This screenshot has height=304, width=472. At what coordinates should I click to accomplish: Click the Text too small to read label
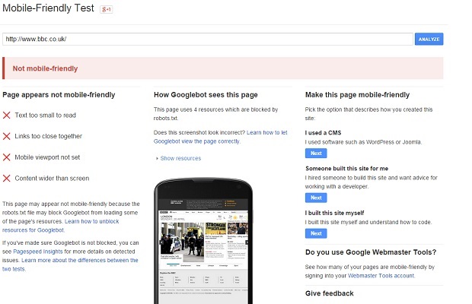tap(46, 115)
